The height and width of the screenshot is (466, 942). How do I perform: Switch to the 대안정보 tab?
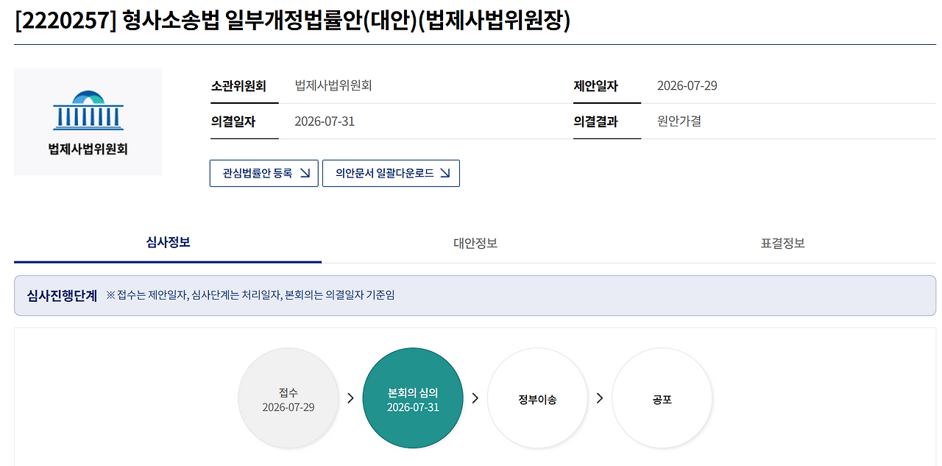[475, 243]
